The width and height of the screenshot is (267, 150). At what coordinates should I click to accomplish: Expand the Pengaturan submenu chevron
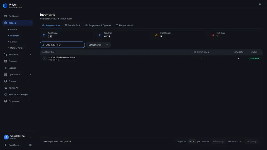coord(30,101)
